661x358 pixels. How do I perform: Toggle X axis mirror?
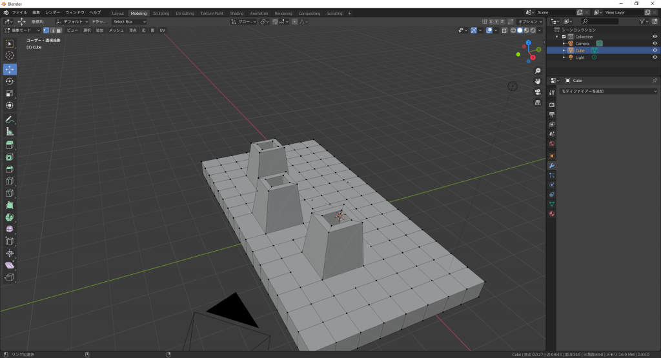(x=491, y=21)
